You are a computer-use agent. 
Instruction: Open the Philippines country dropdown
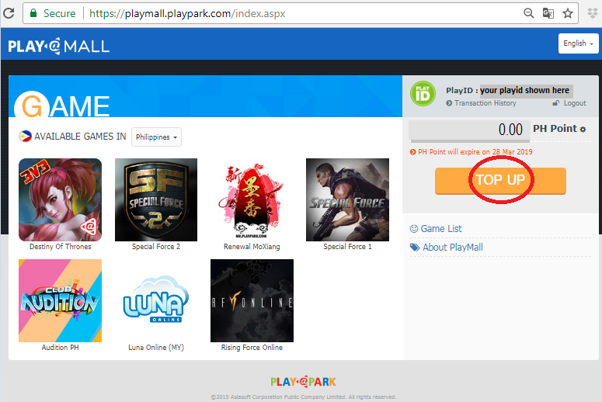click(x=156, y=137)
